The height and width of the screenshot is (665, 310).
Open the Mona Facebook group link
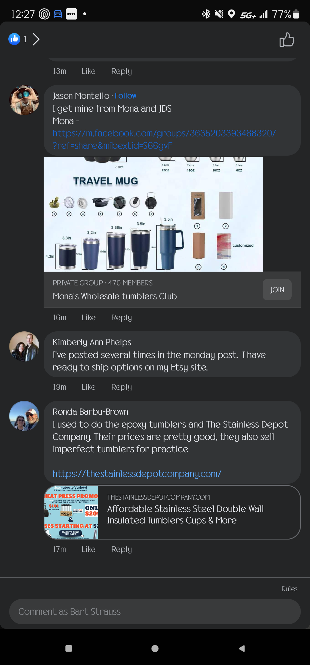pyautogui.click(x=164, y=139)
